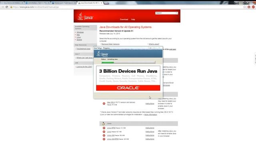Click the penguin icon in the Linux section header
Viewport: 256px width, 144px height.
pyautogui.click(x=103, y=124)
